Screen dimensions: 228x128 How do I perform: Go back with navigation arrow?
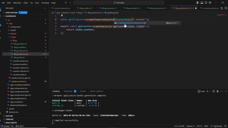click(x=66, y=2)
